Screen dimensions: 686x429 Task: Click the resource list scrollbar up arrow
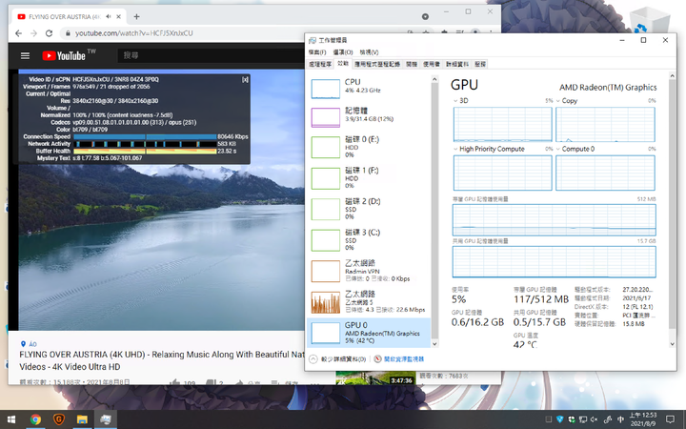(x=434, y=79)
